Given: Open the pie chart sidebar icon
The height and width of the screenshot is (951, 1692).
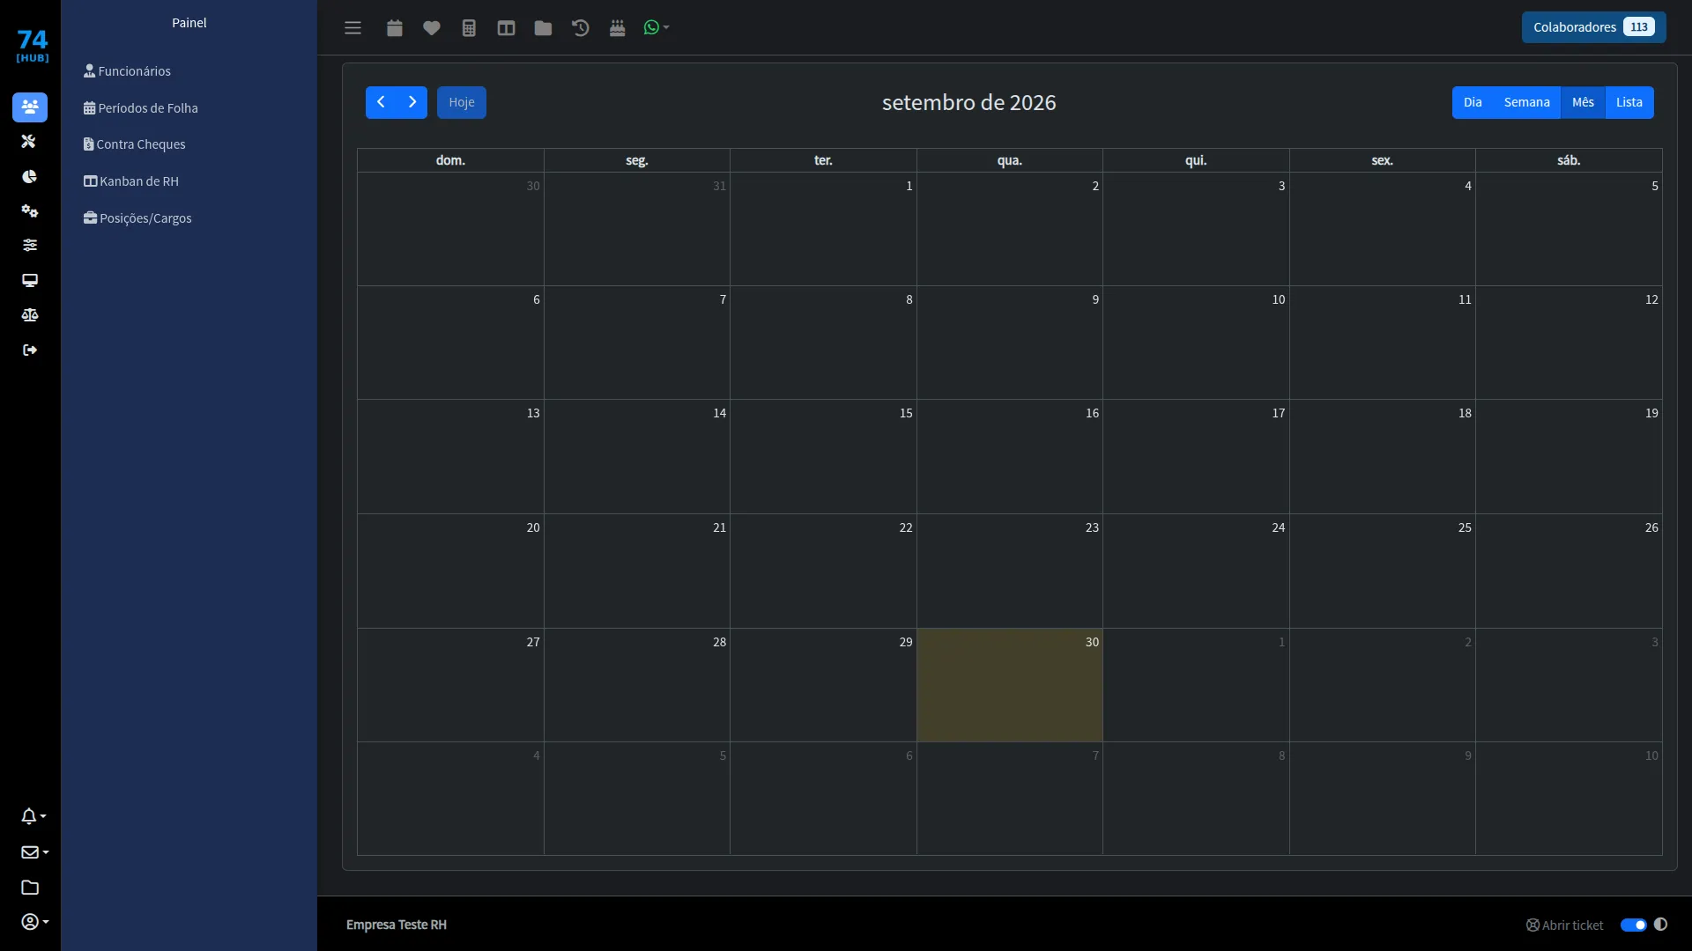Looking at the screenshot, I should coord(29,176).
